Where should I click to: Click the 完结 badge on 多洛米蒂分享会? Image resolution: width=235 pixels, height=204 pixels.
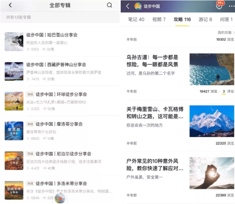(30, 183)
